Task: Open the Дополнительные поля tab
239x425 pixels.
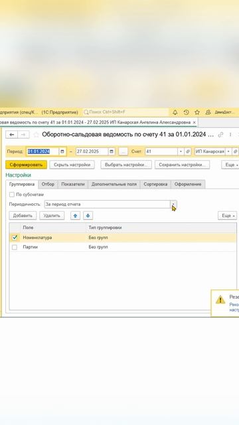Action: [114, 185]
